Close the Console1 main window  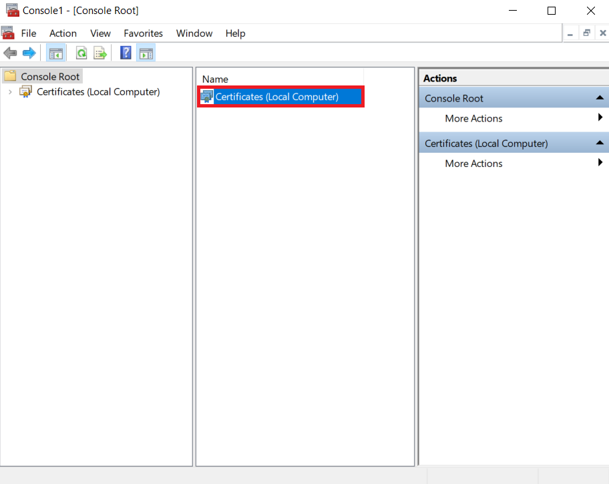pos(591,11)
